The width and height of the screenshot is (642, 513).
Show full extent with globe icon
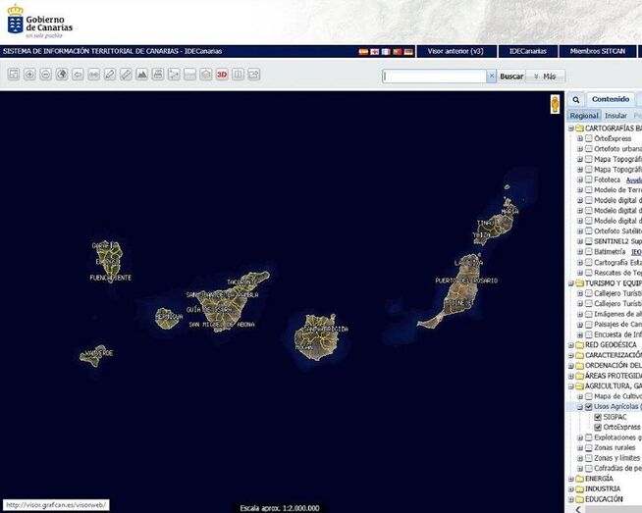click(61, 75)
